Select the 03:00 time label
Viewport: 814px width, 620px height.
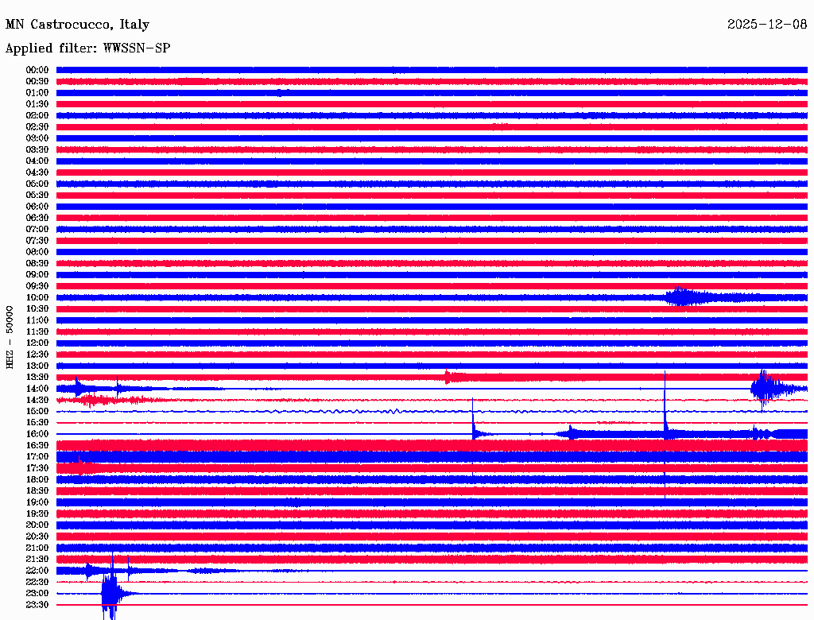37,138
